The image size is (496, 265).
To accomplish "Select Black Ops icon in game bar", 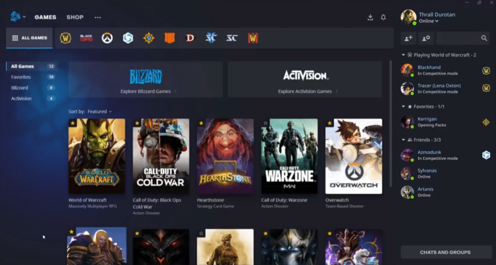I will click(x=86, y=38).
